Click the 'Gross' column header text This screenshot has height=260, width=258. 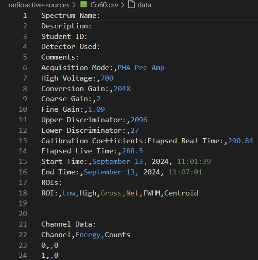tap(111, 193)
